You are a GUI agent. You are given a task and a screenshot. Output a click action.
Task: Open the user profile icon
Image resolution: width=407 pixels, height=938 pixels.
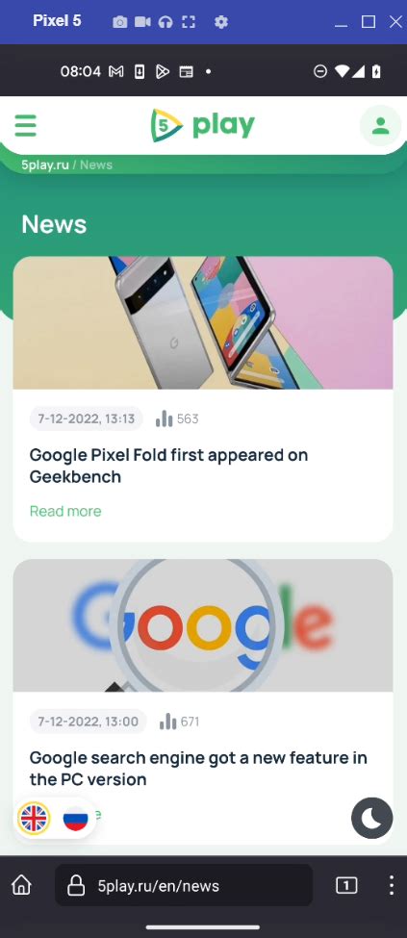381,126
